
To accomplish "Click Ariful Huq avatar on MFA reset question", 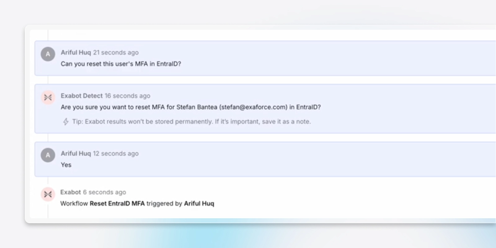I will [48, 54].
